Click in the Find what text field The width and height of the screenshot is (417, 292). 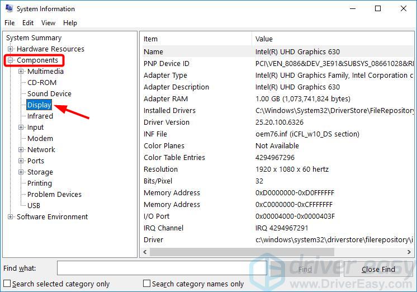pos(162,269)
